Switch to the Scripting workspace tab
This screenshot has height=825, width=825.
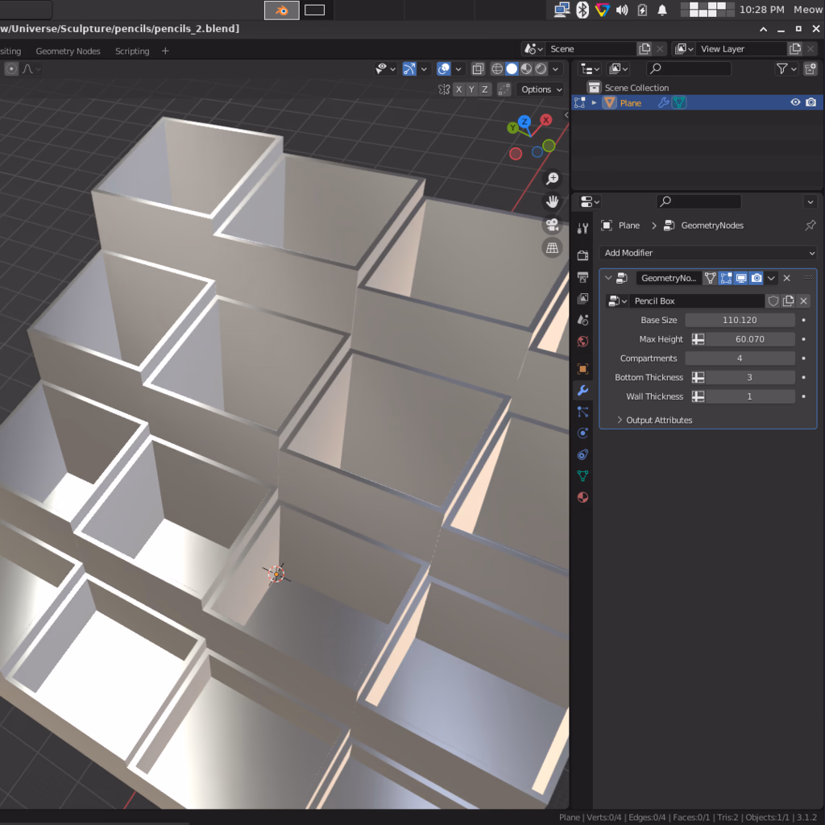coord(132,51)
